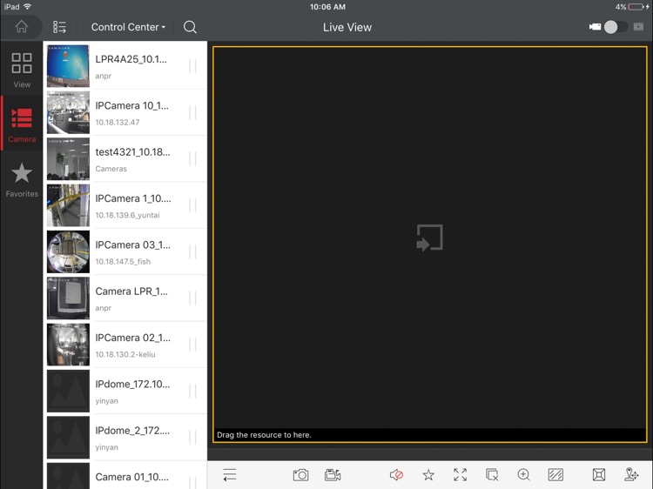Open the camera search magnifier

click(190, 27)
